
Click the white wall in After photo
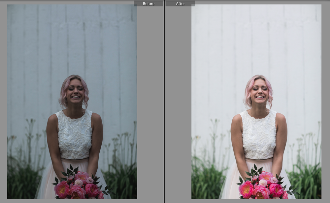point(256,42)
